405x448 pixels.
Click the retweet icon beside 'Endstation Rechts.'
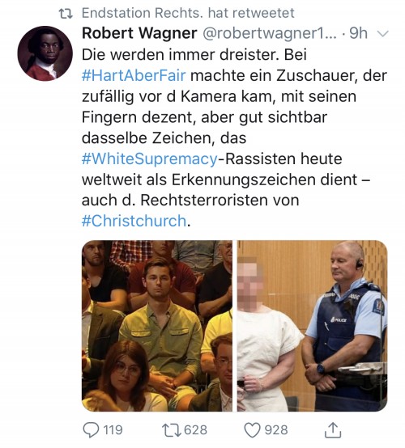point(66,14)
